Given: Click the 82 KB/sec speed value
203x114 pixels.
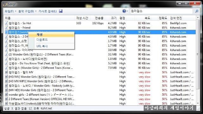Looking at the screenshot, I should tap(144, 23).
